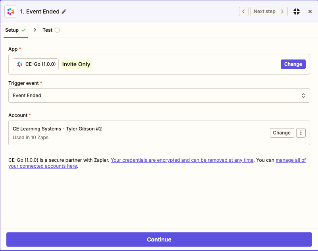318x251 pixels.
Task: Click the Invite Only badge
Action: (76, 64)
